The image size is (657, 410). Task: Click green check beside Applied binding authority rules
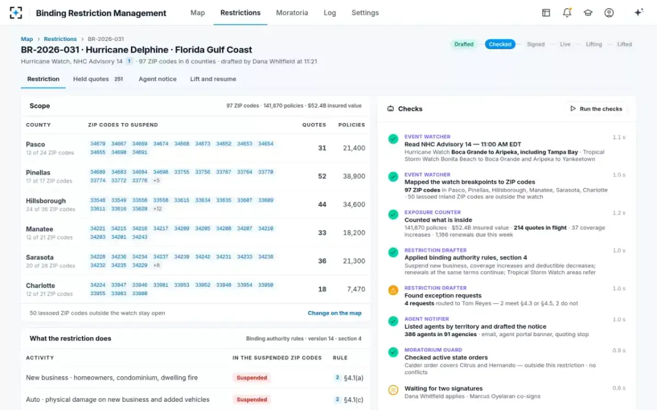[393, 252]
